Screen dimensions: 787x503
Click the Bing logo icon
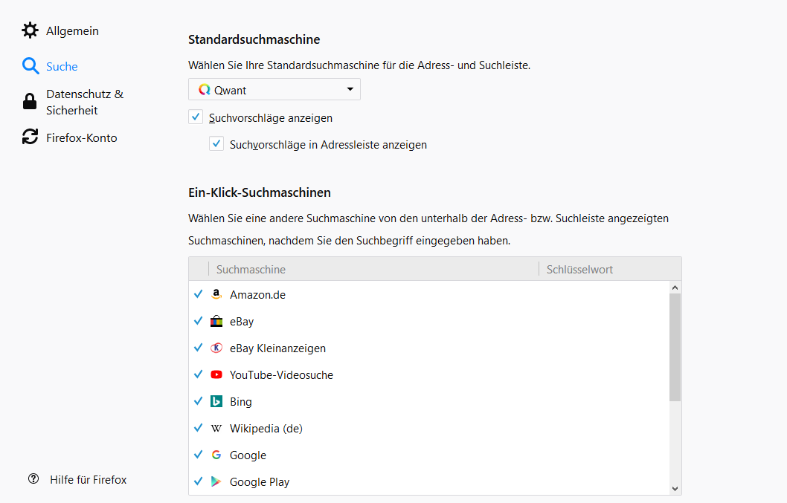pyautogui.click(x=216, y=401)
